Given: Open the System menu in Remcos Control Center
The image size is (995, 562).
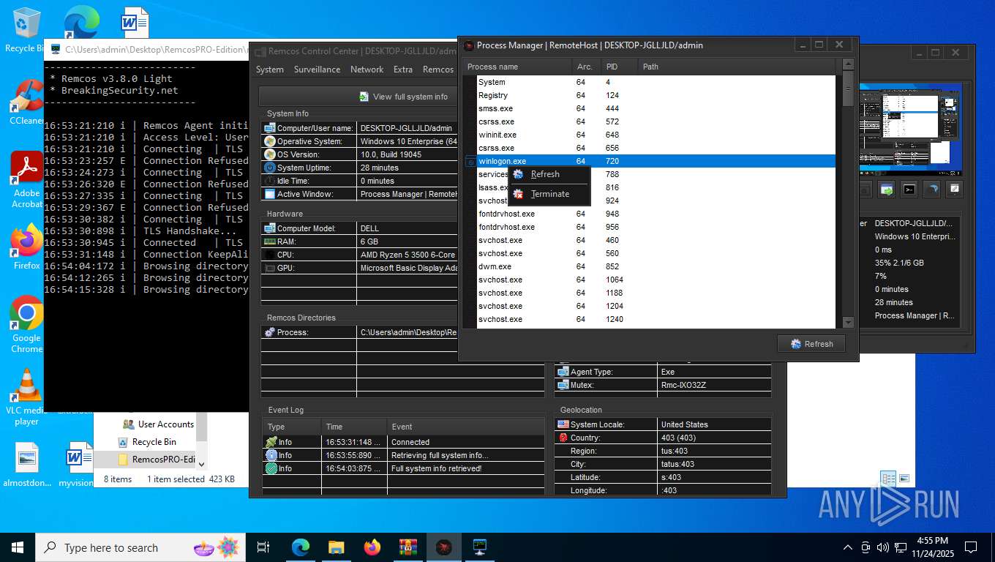Looking at the screenshot, I should click(x=270, y=70).
